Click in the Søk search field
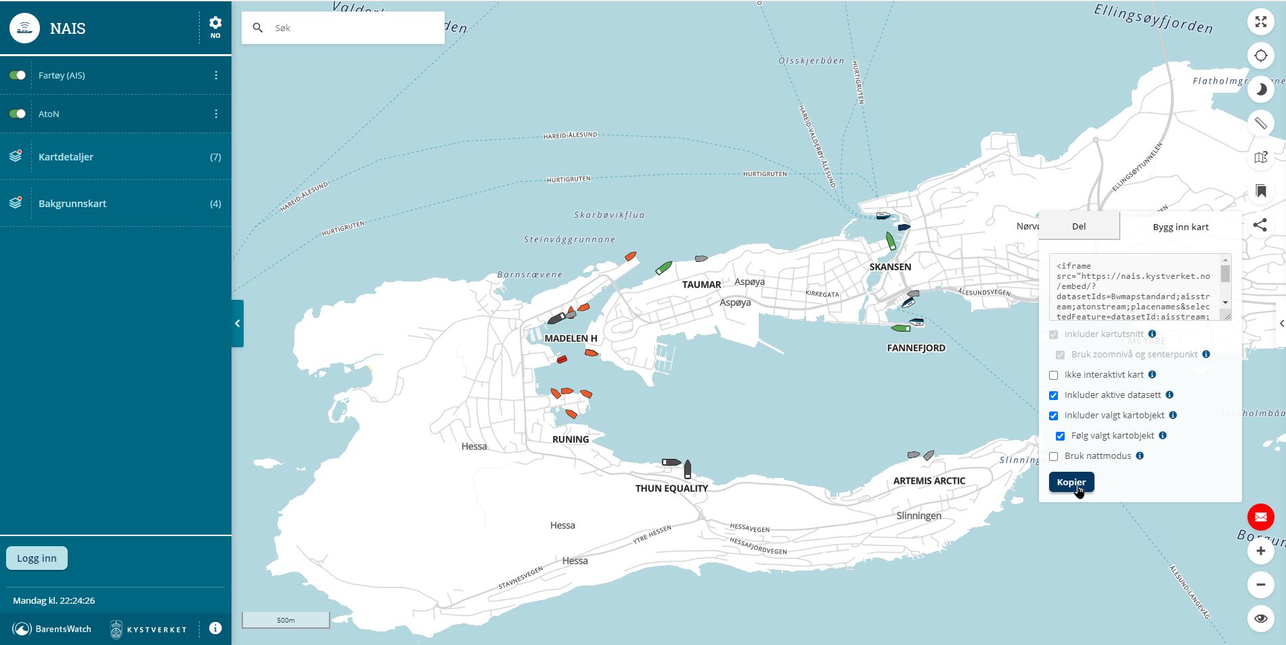The width and height of the screenshot is (1286, 645). click(352, 28)
